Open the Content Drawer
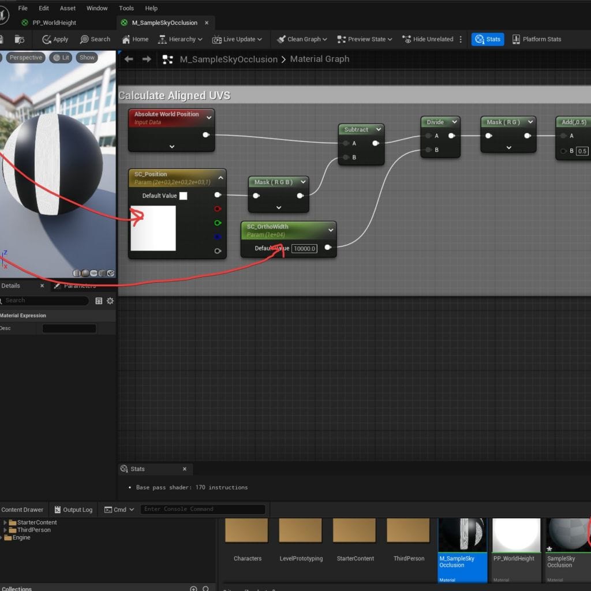Viewport: 591px width, 591px height. [22, 510]
